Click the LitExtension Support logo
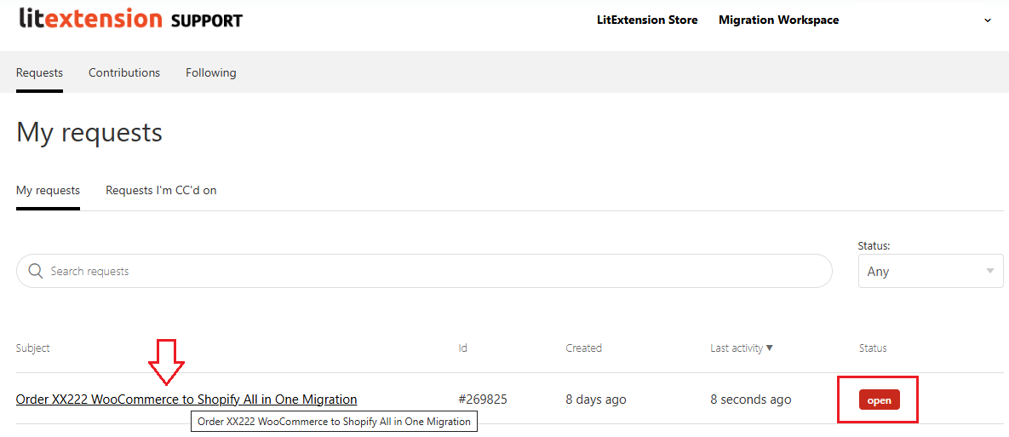Image resolution: width=1009 pixels, height=437 pixels. coord(130,19)
